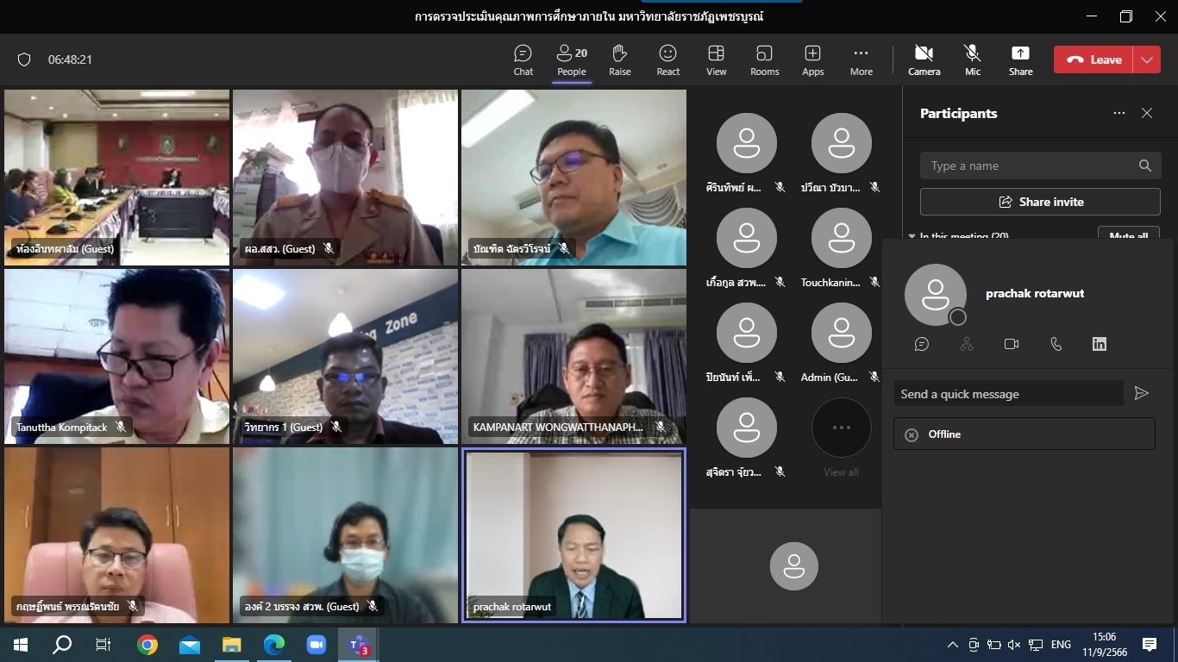Viewport: 1178px width, 662px height.
Task: Toggle the People participants panel
Action: pyautogui.click(x=571, y=59)
